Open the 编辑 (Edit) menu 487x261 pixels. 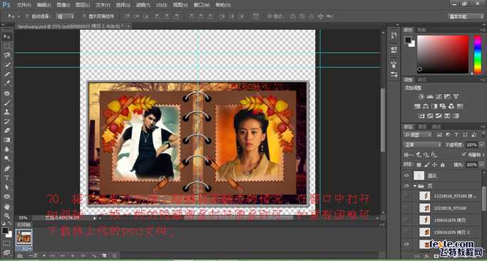coord(43,5)
